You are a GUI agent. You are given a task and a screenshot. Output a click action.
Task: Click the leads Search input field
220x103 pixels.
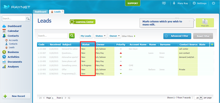point(53,36)
